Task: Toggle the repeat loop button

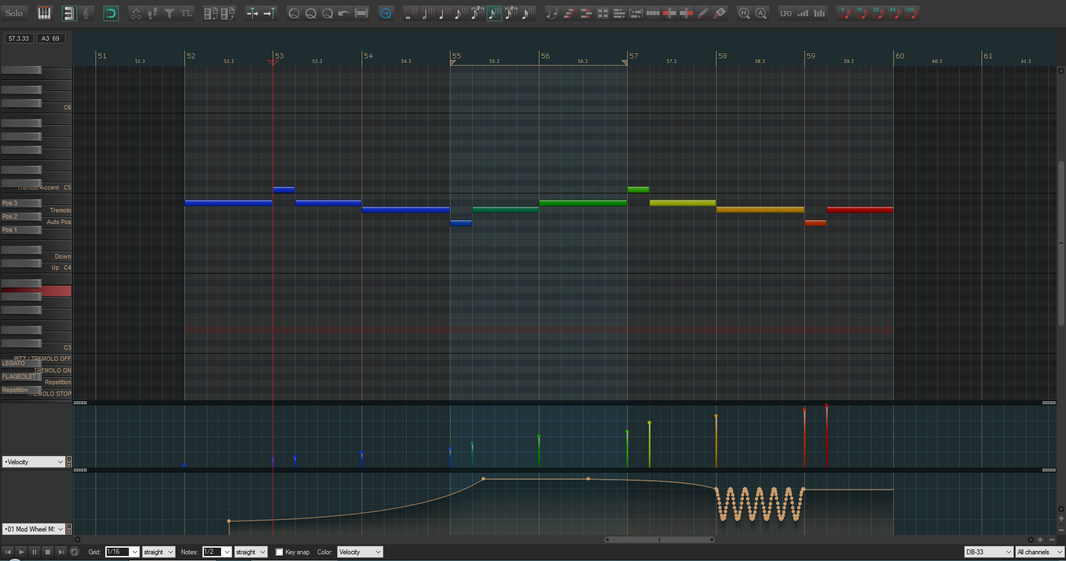Action: [75, 552]
